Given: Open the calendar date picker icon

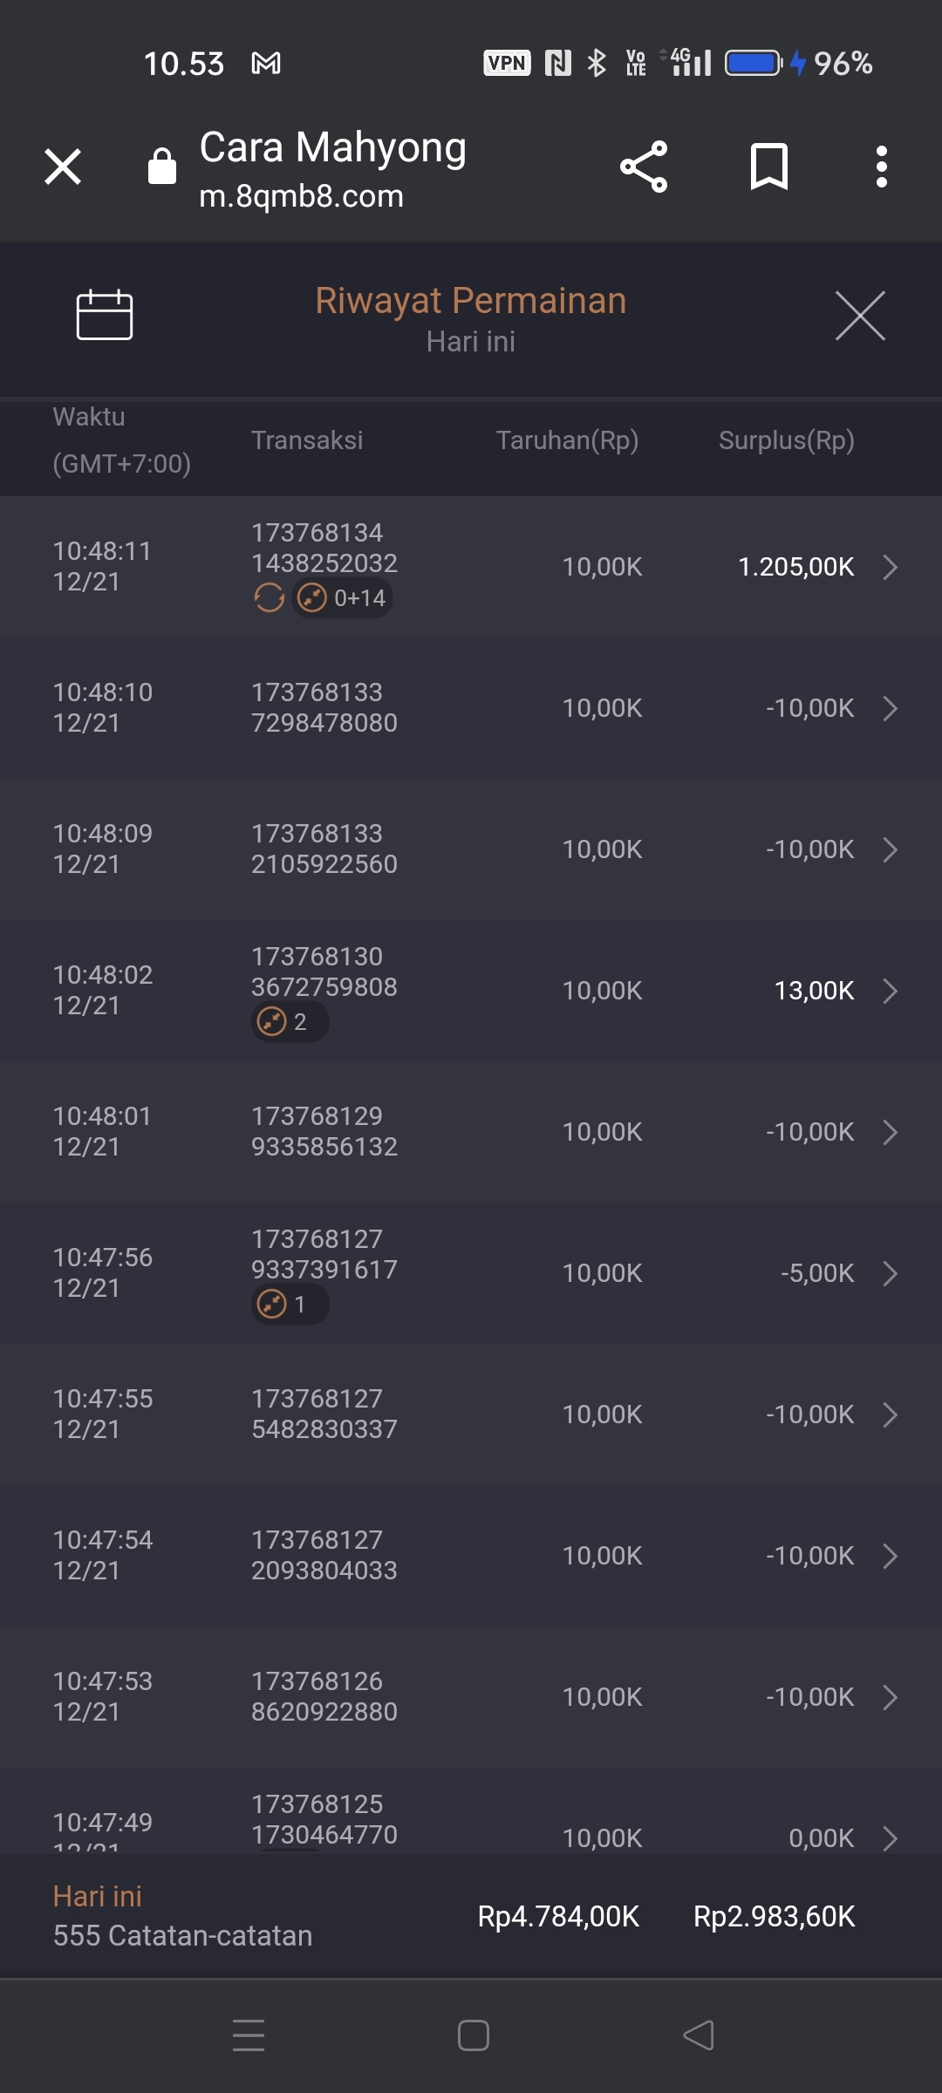Looking at the screenshot, I should (x=105, y=314).
